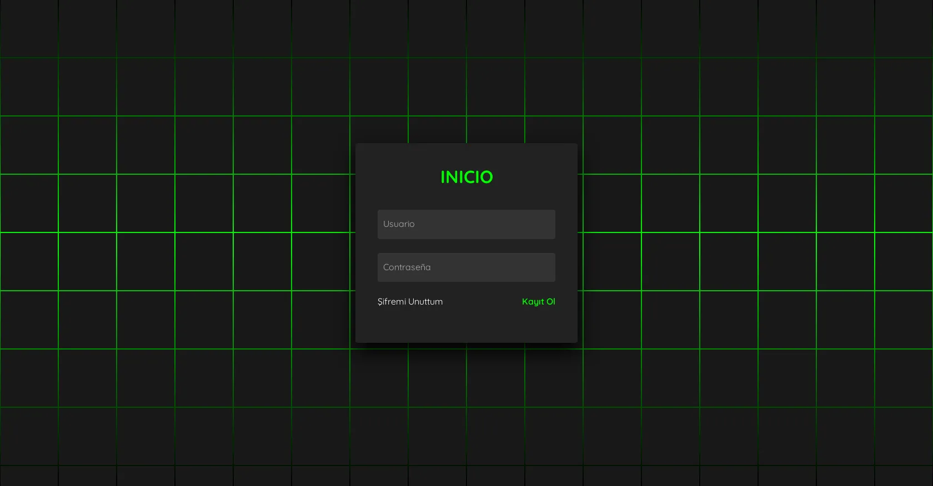Image resolution: width=933 pixels, height=486 pixels.
Task: Open the Şifremi Unuttum link
Action: click(x=410, y=302)
